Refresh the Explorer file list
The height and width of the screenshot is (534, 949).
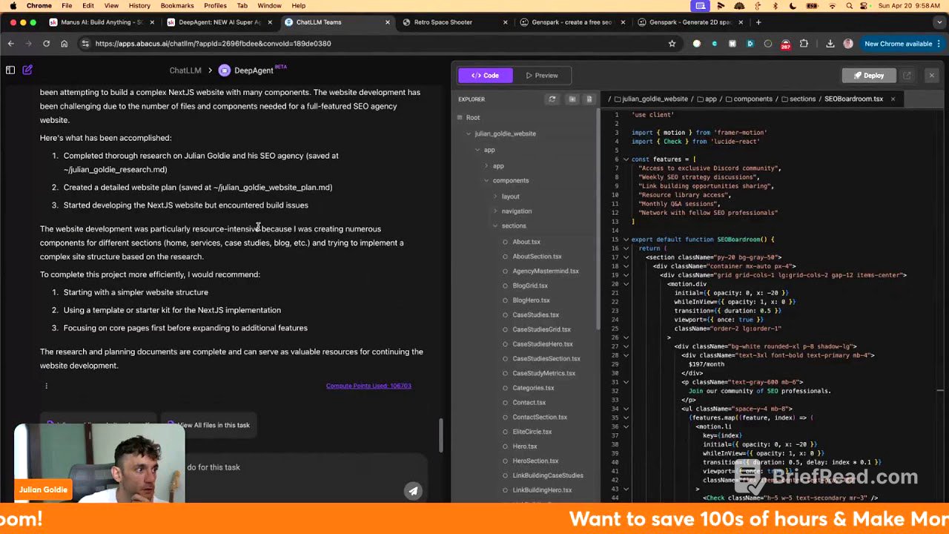tap(552, 99)
